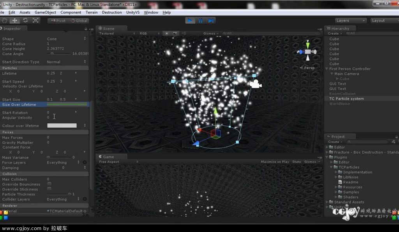The width and height of the screenshot is (399, 232).
Task: Open the Scene panel options menu icon
Action: (x=320, y=29)
